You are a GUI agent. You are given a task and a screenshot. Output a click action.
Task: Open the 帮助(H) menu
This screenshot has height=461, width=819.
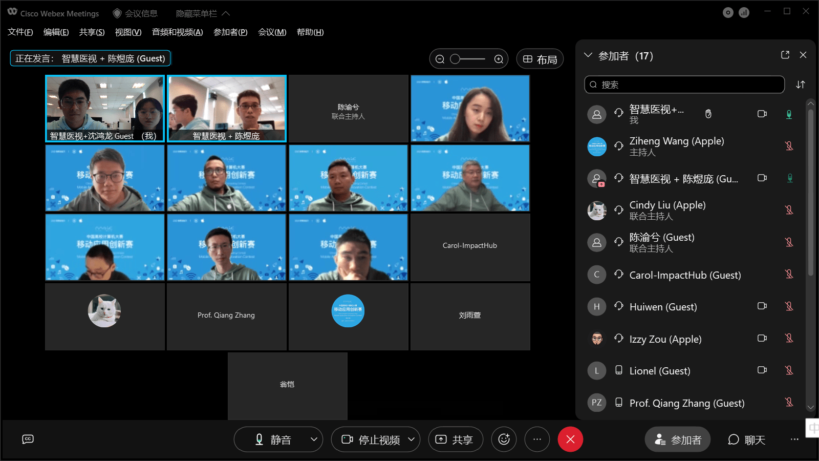pos(310,32)
